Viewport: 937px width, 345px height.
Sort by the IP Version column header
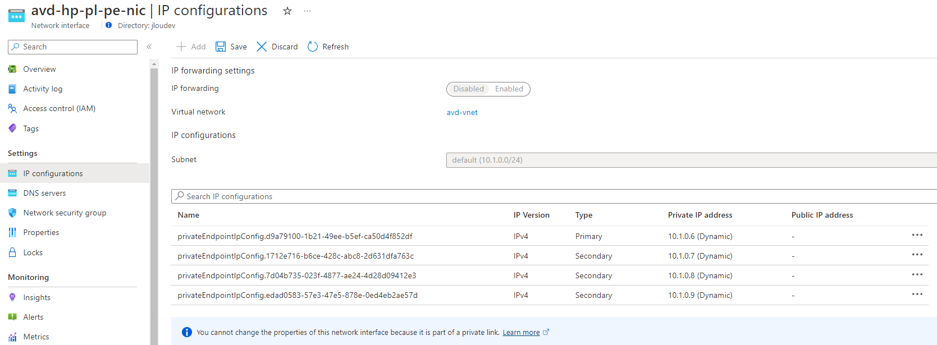tap(532, 215)
